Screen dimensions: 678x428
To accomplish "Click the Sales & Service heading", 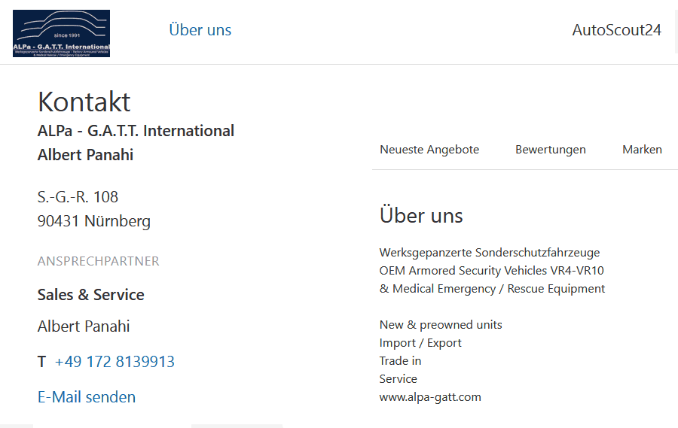I will tap(90, 295).
